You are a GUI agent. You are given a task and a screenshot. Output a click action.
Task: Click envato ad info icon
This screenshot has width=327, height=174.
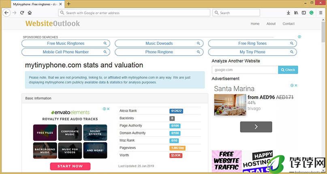(x=105, y=109)
